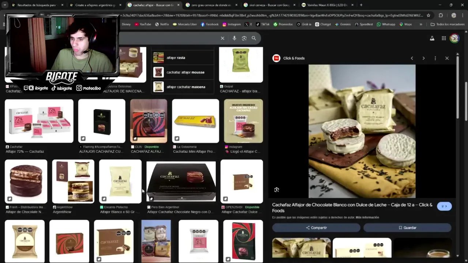Viewport: 468px width, 263px height.
Task: Open more options in the preview panel
Action: (435, 58)
